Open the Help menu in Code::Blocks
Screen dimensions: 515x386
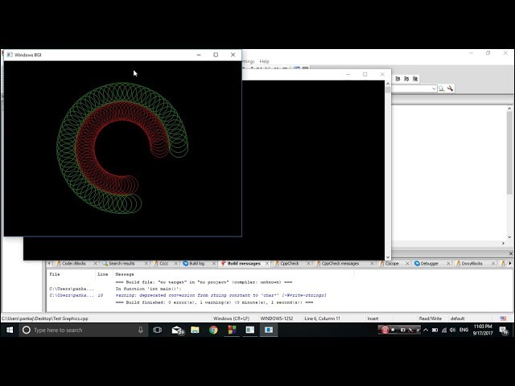(264, 61)
